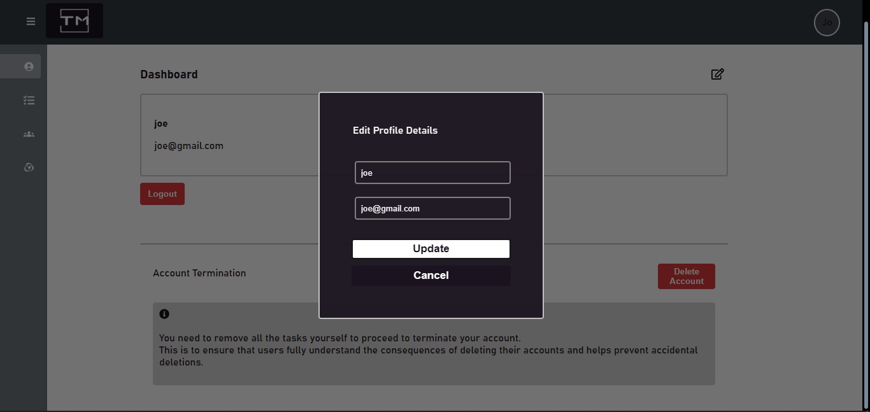The image size is (870, 412).
Task: Open the task checklist sidebar icon
Action: coord(28,100)
